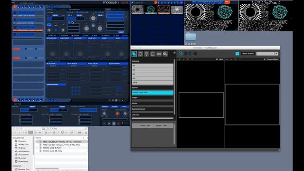Viewport: 304px width, 171px height.
Task: Select the Add blend mode radio button
Action: [84, 36]
